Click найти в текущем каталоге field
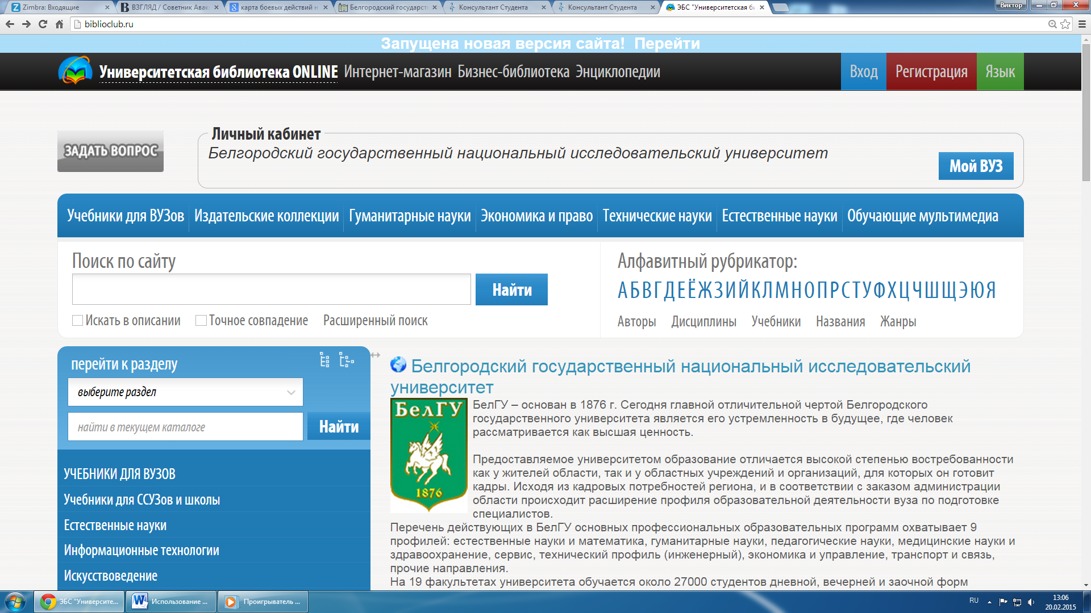Screen dimensions: 1091x613 click(x=185, y=427)
